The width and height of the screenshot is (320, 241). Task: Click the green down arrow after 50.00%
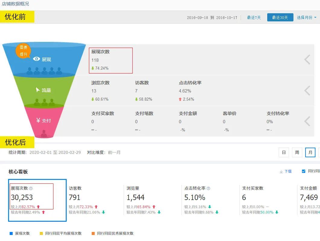coord(277,212)
